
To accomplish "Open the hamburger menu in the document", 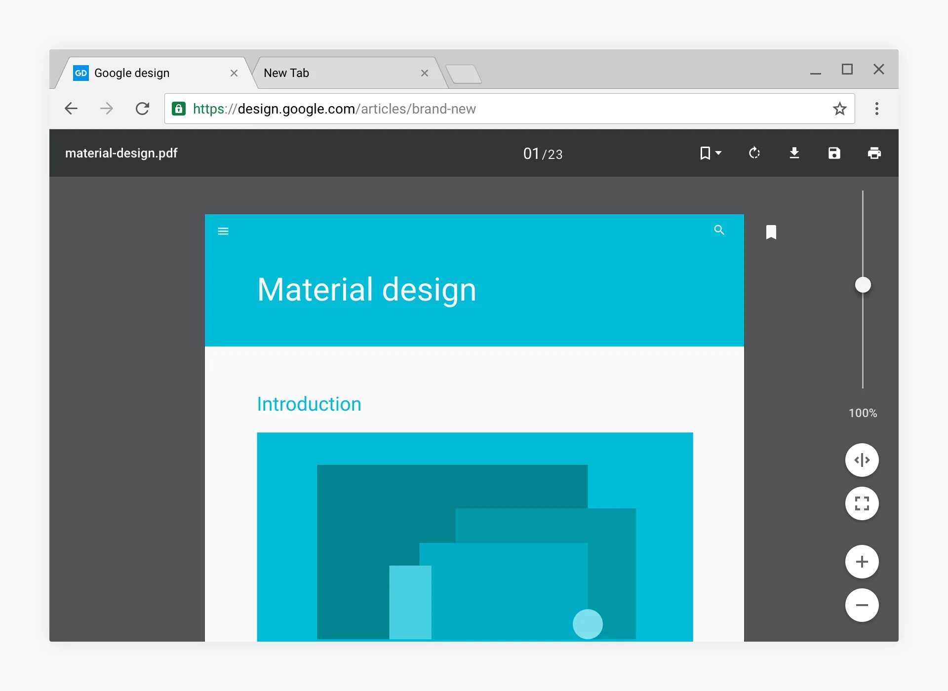I will (223, 231).
